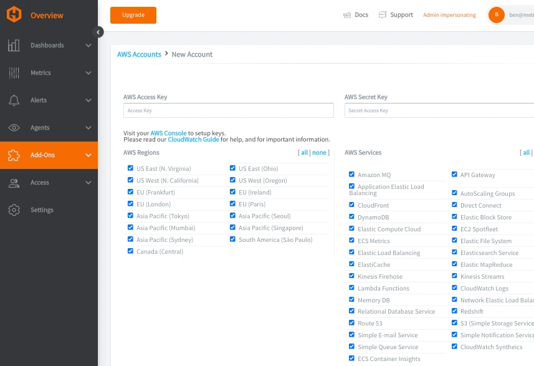Click the Settings gear icon
This screenshot has height=366, width=534.
point(14,210)
